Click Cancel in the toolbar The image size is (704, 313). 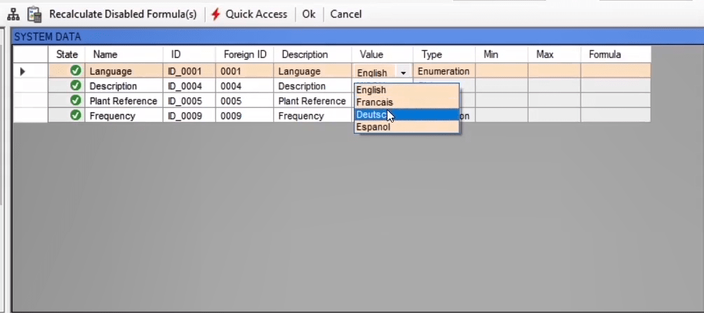(346, 14)
